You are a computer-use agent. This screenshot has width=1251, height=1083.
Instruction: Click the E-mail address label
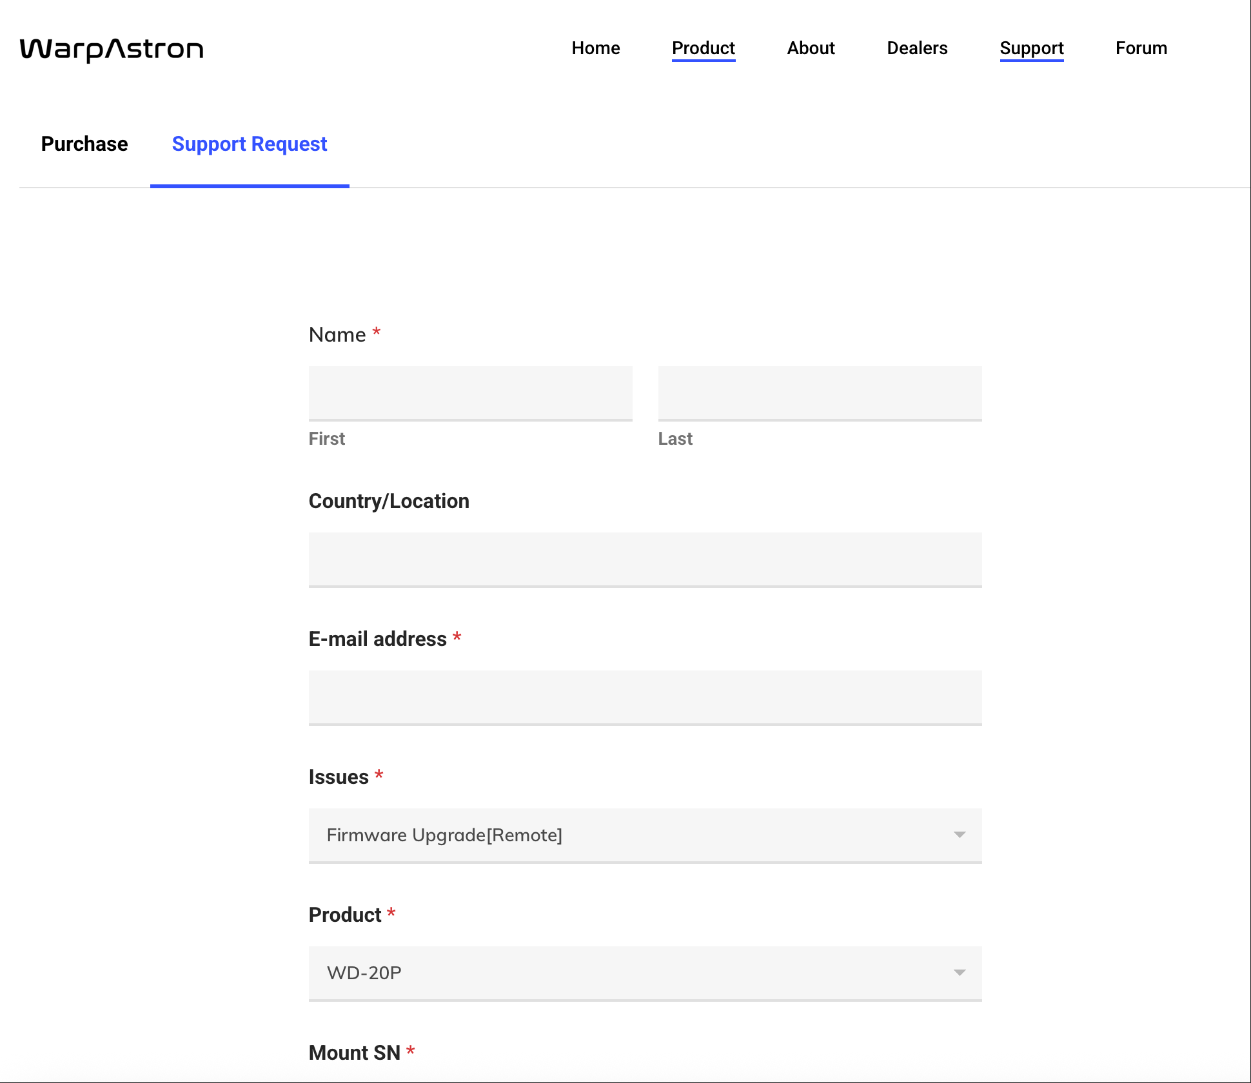point(377,639)
